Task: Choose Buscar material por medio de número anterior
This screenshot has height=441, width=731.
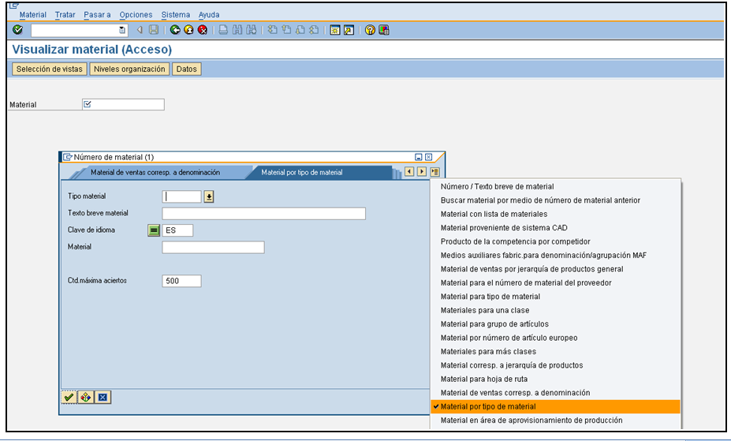Action: [555, 200]
